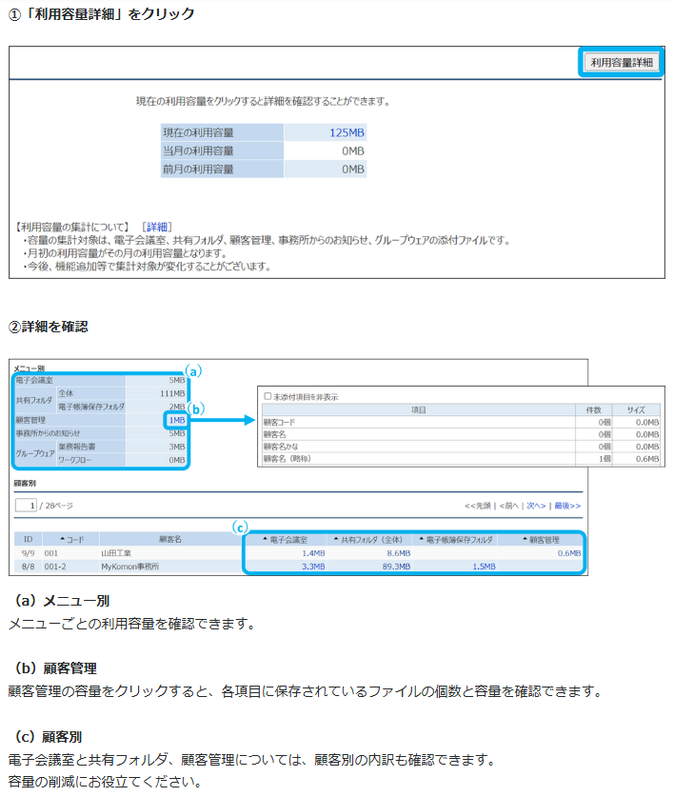The image size is (674, 797).
Task: Go to next page with 次へ>
Action: point(536,505)
